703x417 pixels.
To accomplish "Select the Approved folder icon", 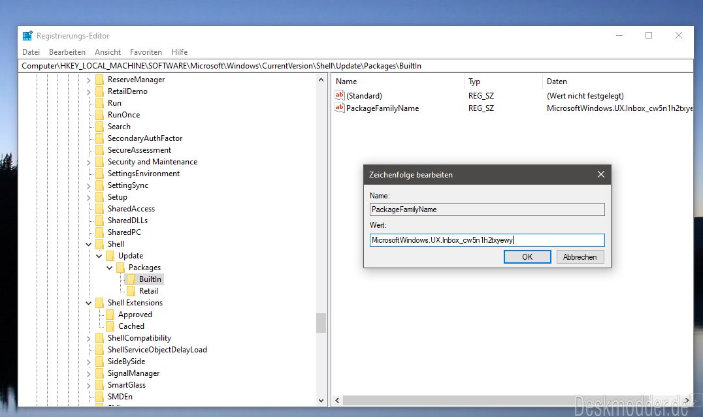I will 110,315.
